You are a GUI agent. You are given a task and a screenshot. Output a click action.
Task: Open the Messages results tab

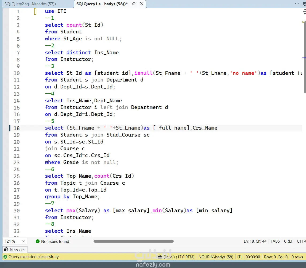(15, 250)
